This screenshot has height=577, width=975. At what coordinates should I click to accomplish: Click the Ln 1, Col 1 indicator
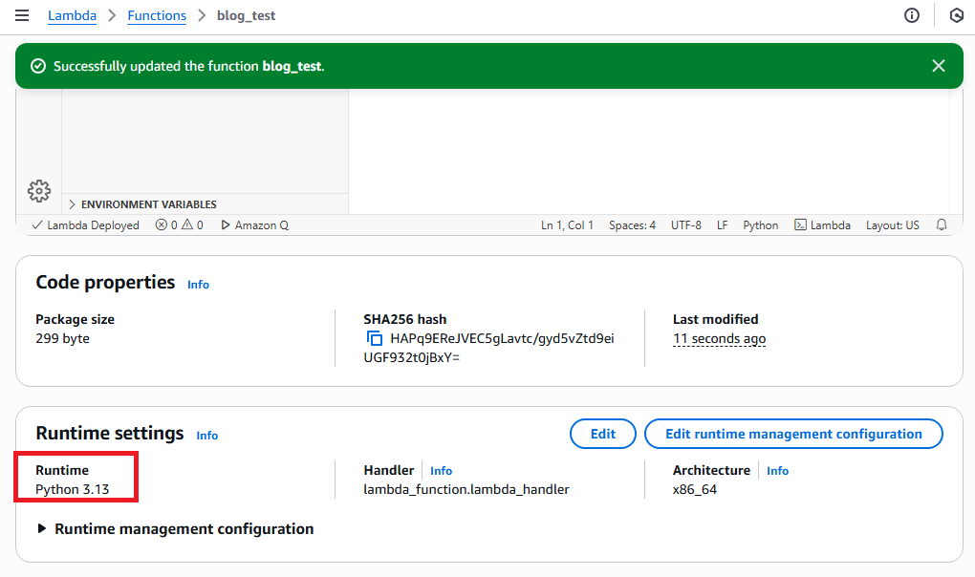(x=567, y=225)
